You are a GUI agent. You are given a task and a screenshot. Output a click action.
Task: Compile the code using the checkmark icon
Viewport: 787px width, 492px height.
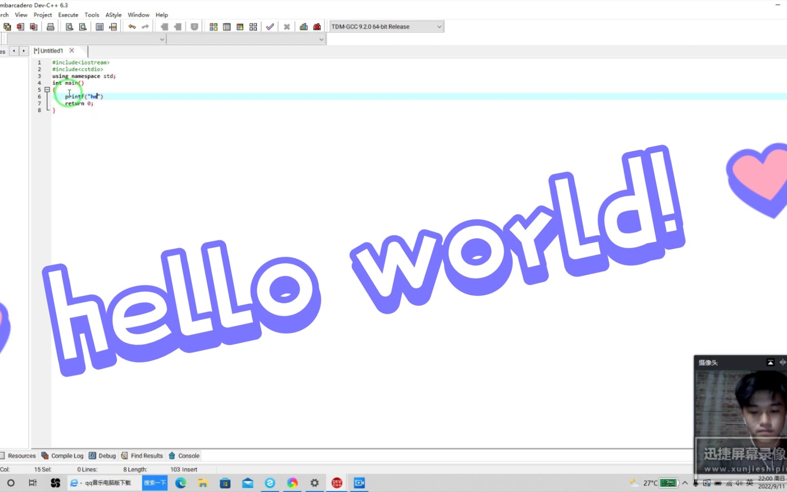(270, 26)
